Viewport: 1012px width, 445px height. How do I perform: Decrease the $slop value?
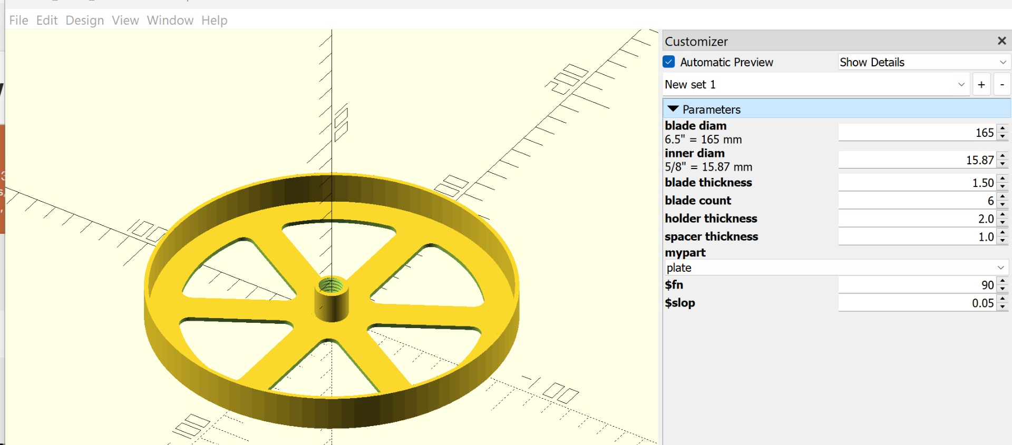pyautogui.click(x=1003, y=307)
